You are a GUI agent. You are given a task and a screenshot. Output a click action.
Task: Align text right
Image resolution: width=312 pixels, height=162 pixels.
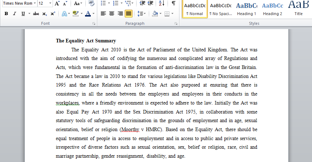click(x=120, y=14)
